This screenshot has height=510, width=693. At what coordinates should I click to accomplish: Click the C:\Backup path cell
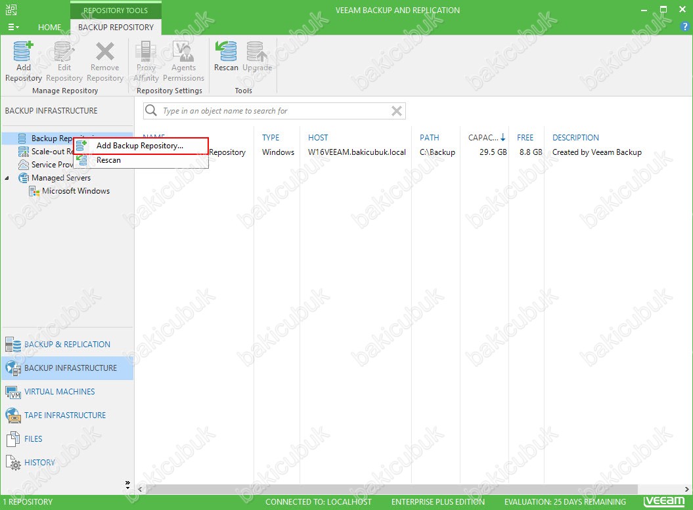click(x=437, y=152)
